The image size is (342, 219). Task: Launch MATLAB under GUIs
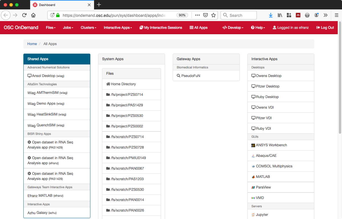[263, 177]
